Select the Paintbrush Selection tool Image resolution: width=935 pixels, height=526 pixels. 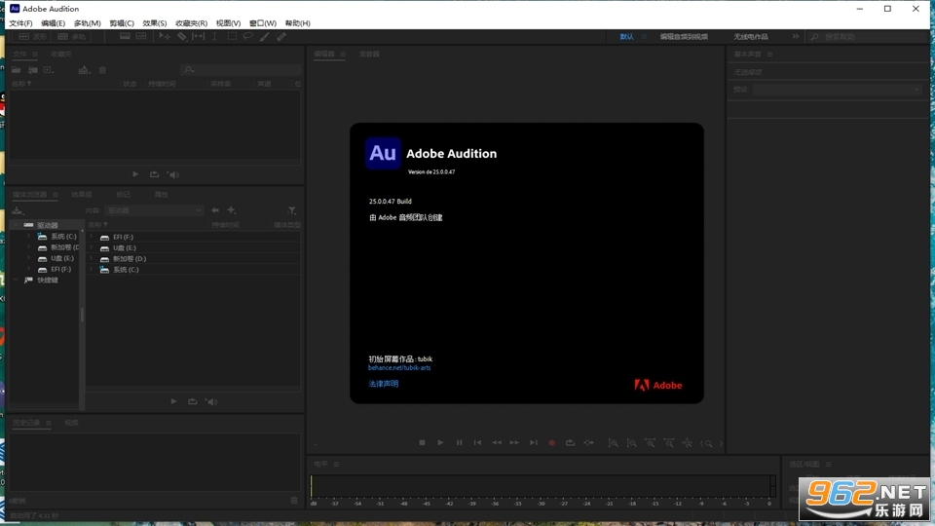tap(264, 36)
